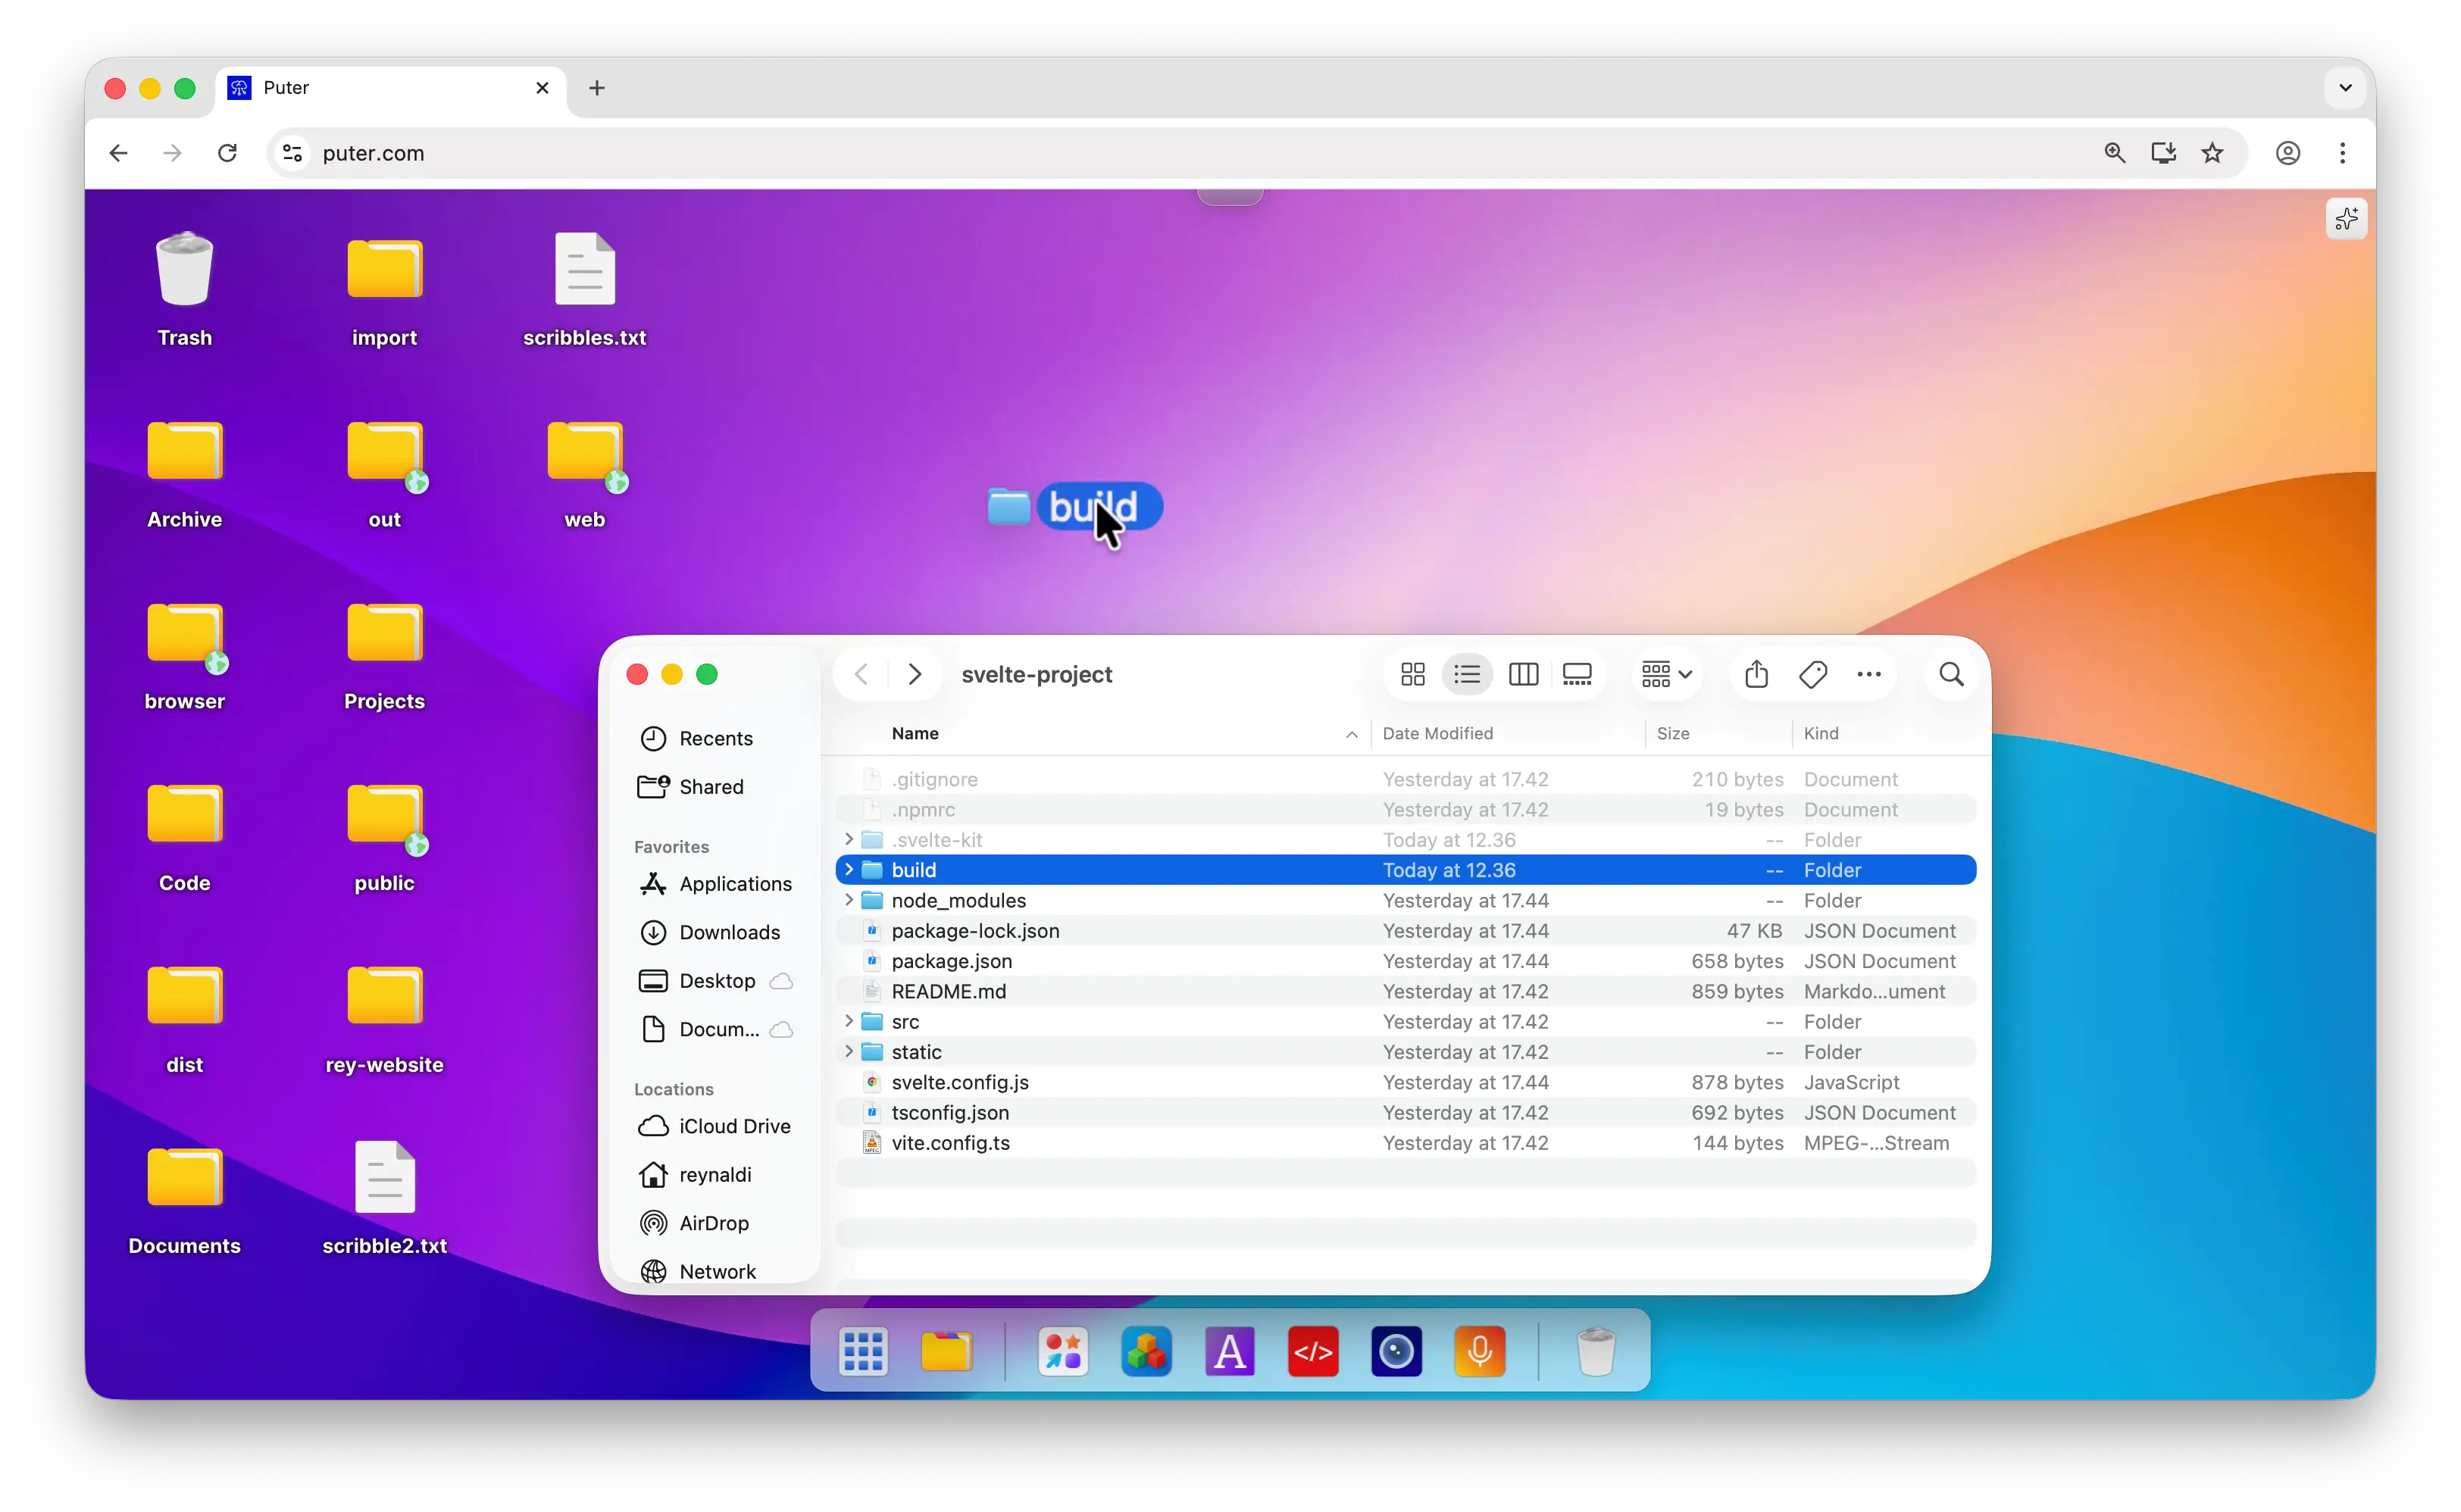Open the Puter dock app launcher grid
This screenshot has width=2461, height=1512.
(x=862, y=1352)
